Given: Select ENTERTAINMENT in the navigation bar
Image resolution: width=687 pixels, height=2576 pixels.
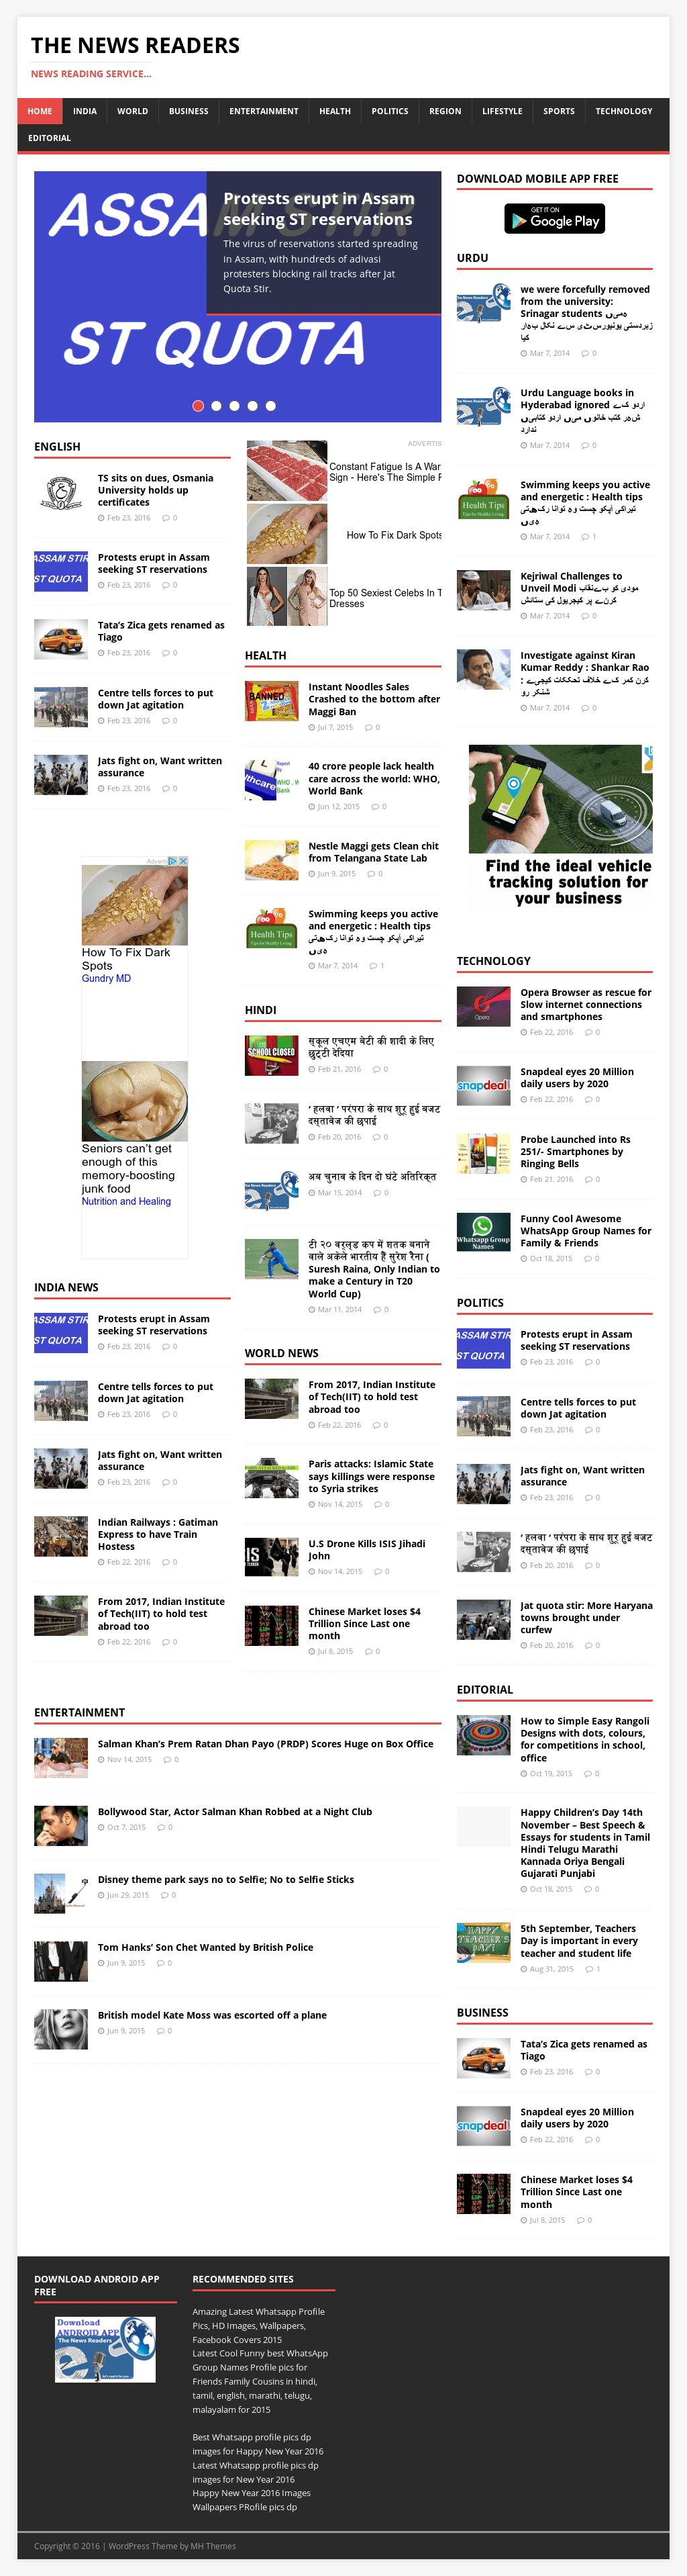Looking at the screenshot, I should (x=264, y=111).
